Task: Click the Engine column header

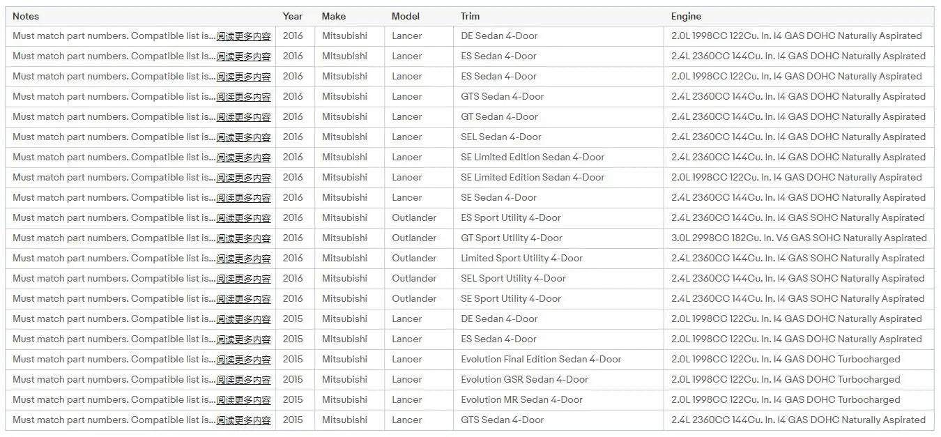Action: [x=687, y=16]
